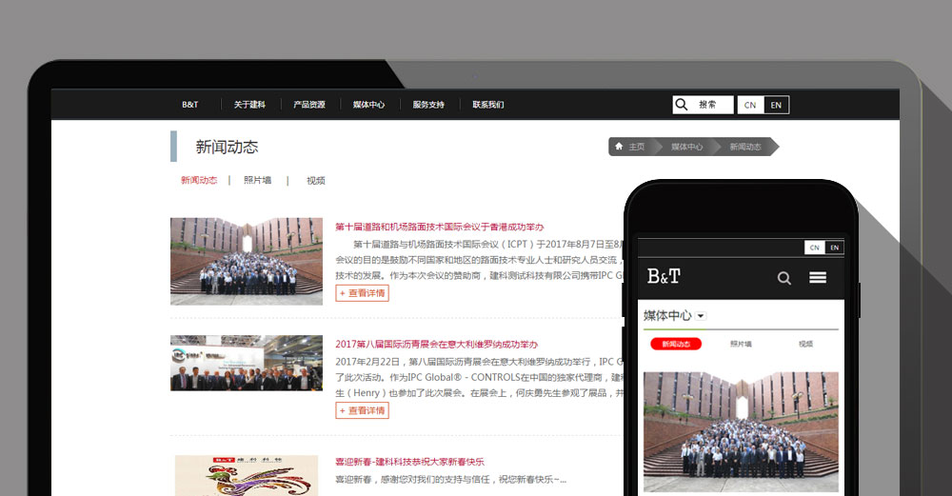Open the 喜迎新春 article title link
Viewport: 952px width, 496px height.
coord(409,462)
